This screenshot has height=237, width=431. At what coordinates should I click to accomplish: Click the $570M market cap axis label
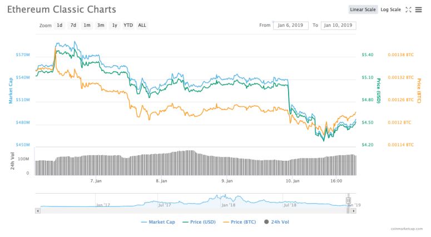[x=23, y=55]
